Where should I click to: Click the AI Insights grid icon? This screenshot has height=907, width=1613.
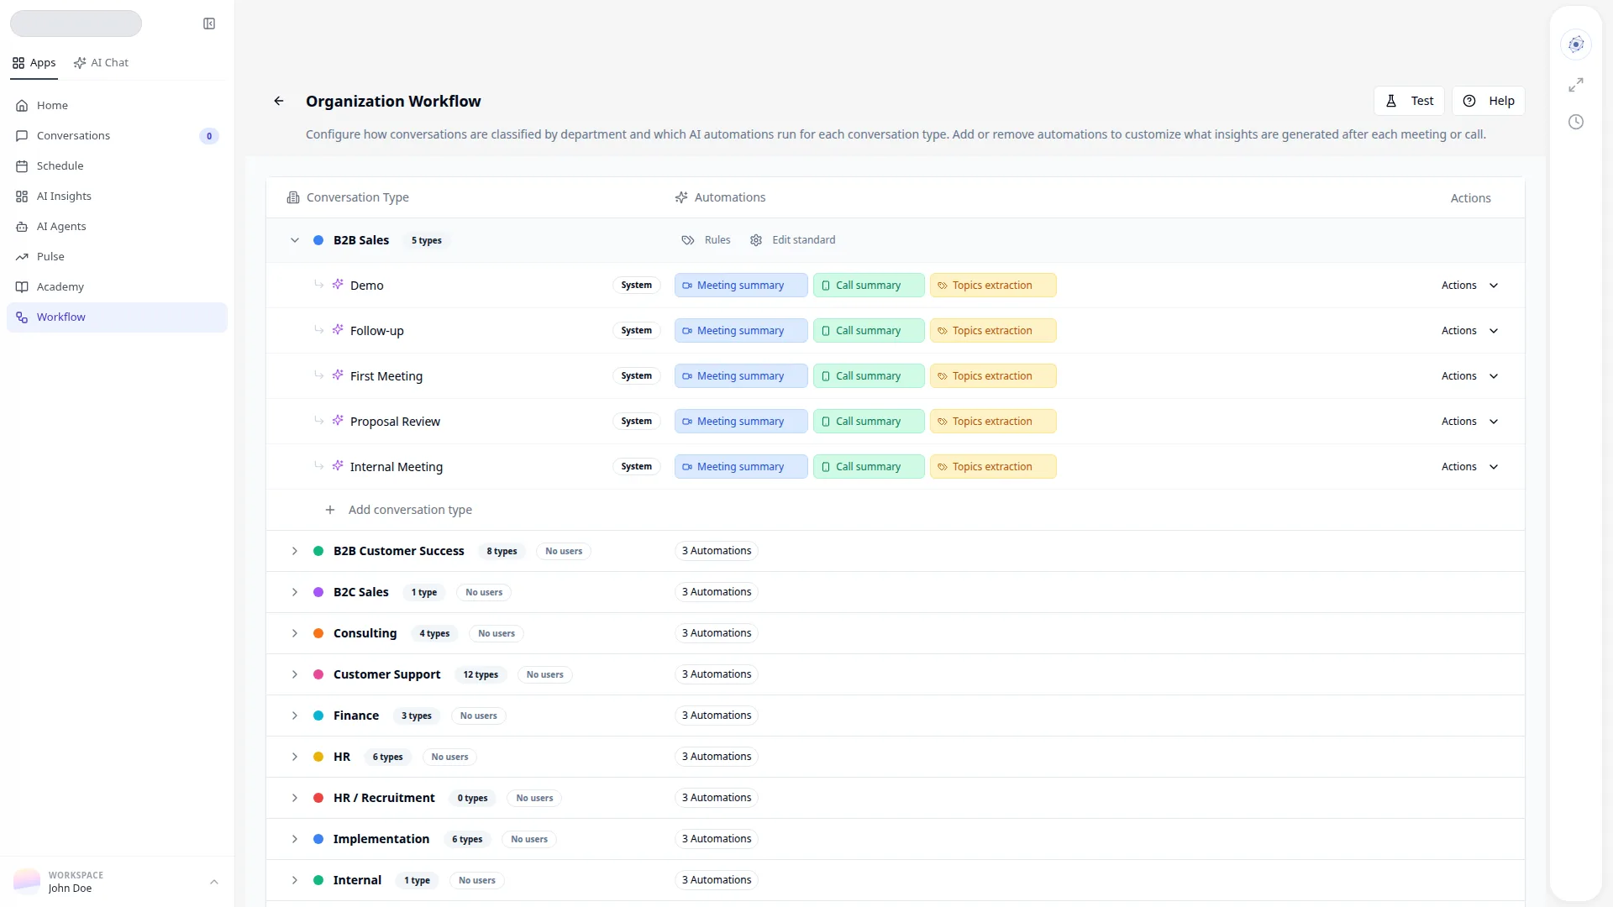[22, 197]
